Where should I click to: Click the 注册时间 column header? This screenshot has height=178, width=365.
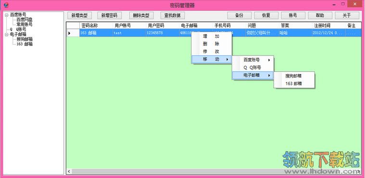tap(329, 25)
